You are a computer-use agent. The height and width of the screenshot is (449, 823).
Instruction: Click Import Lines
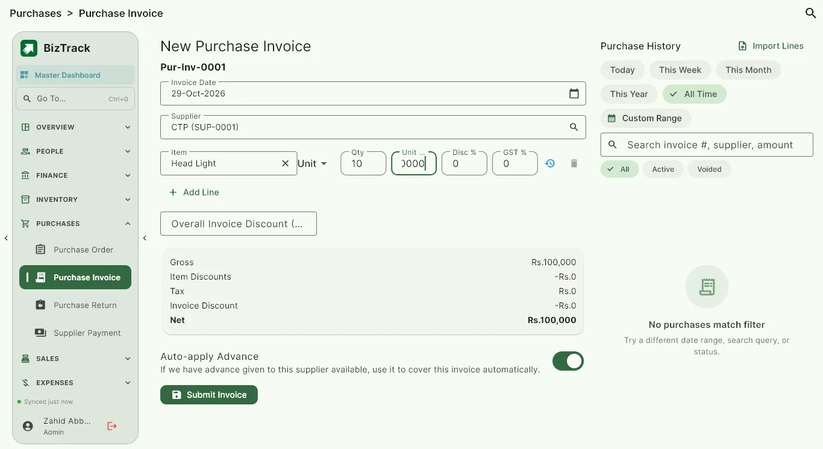pos(771,46)
